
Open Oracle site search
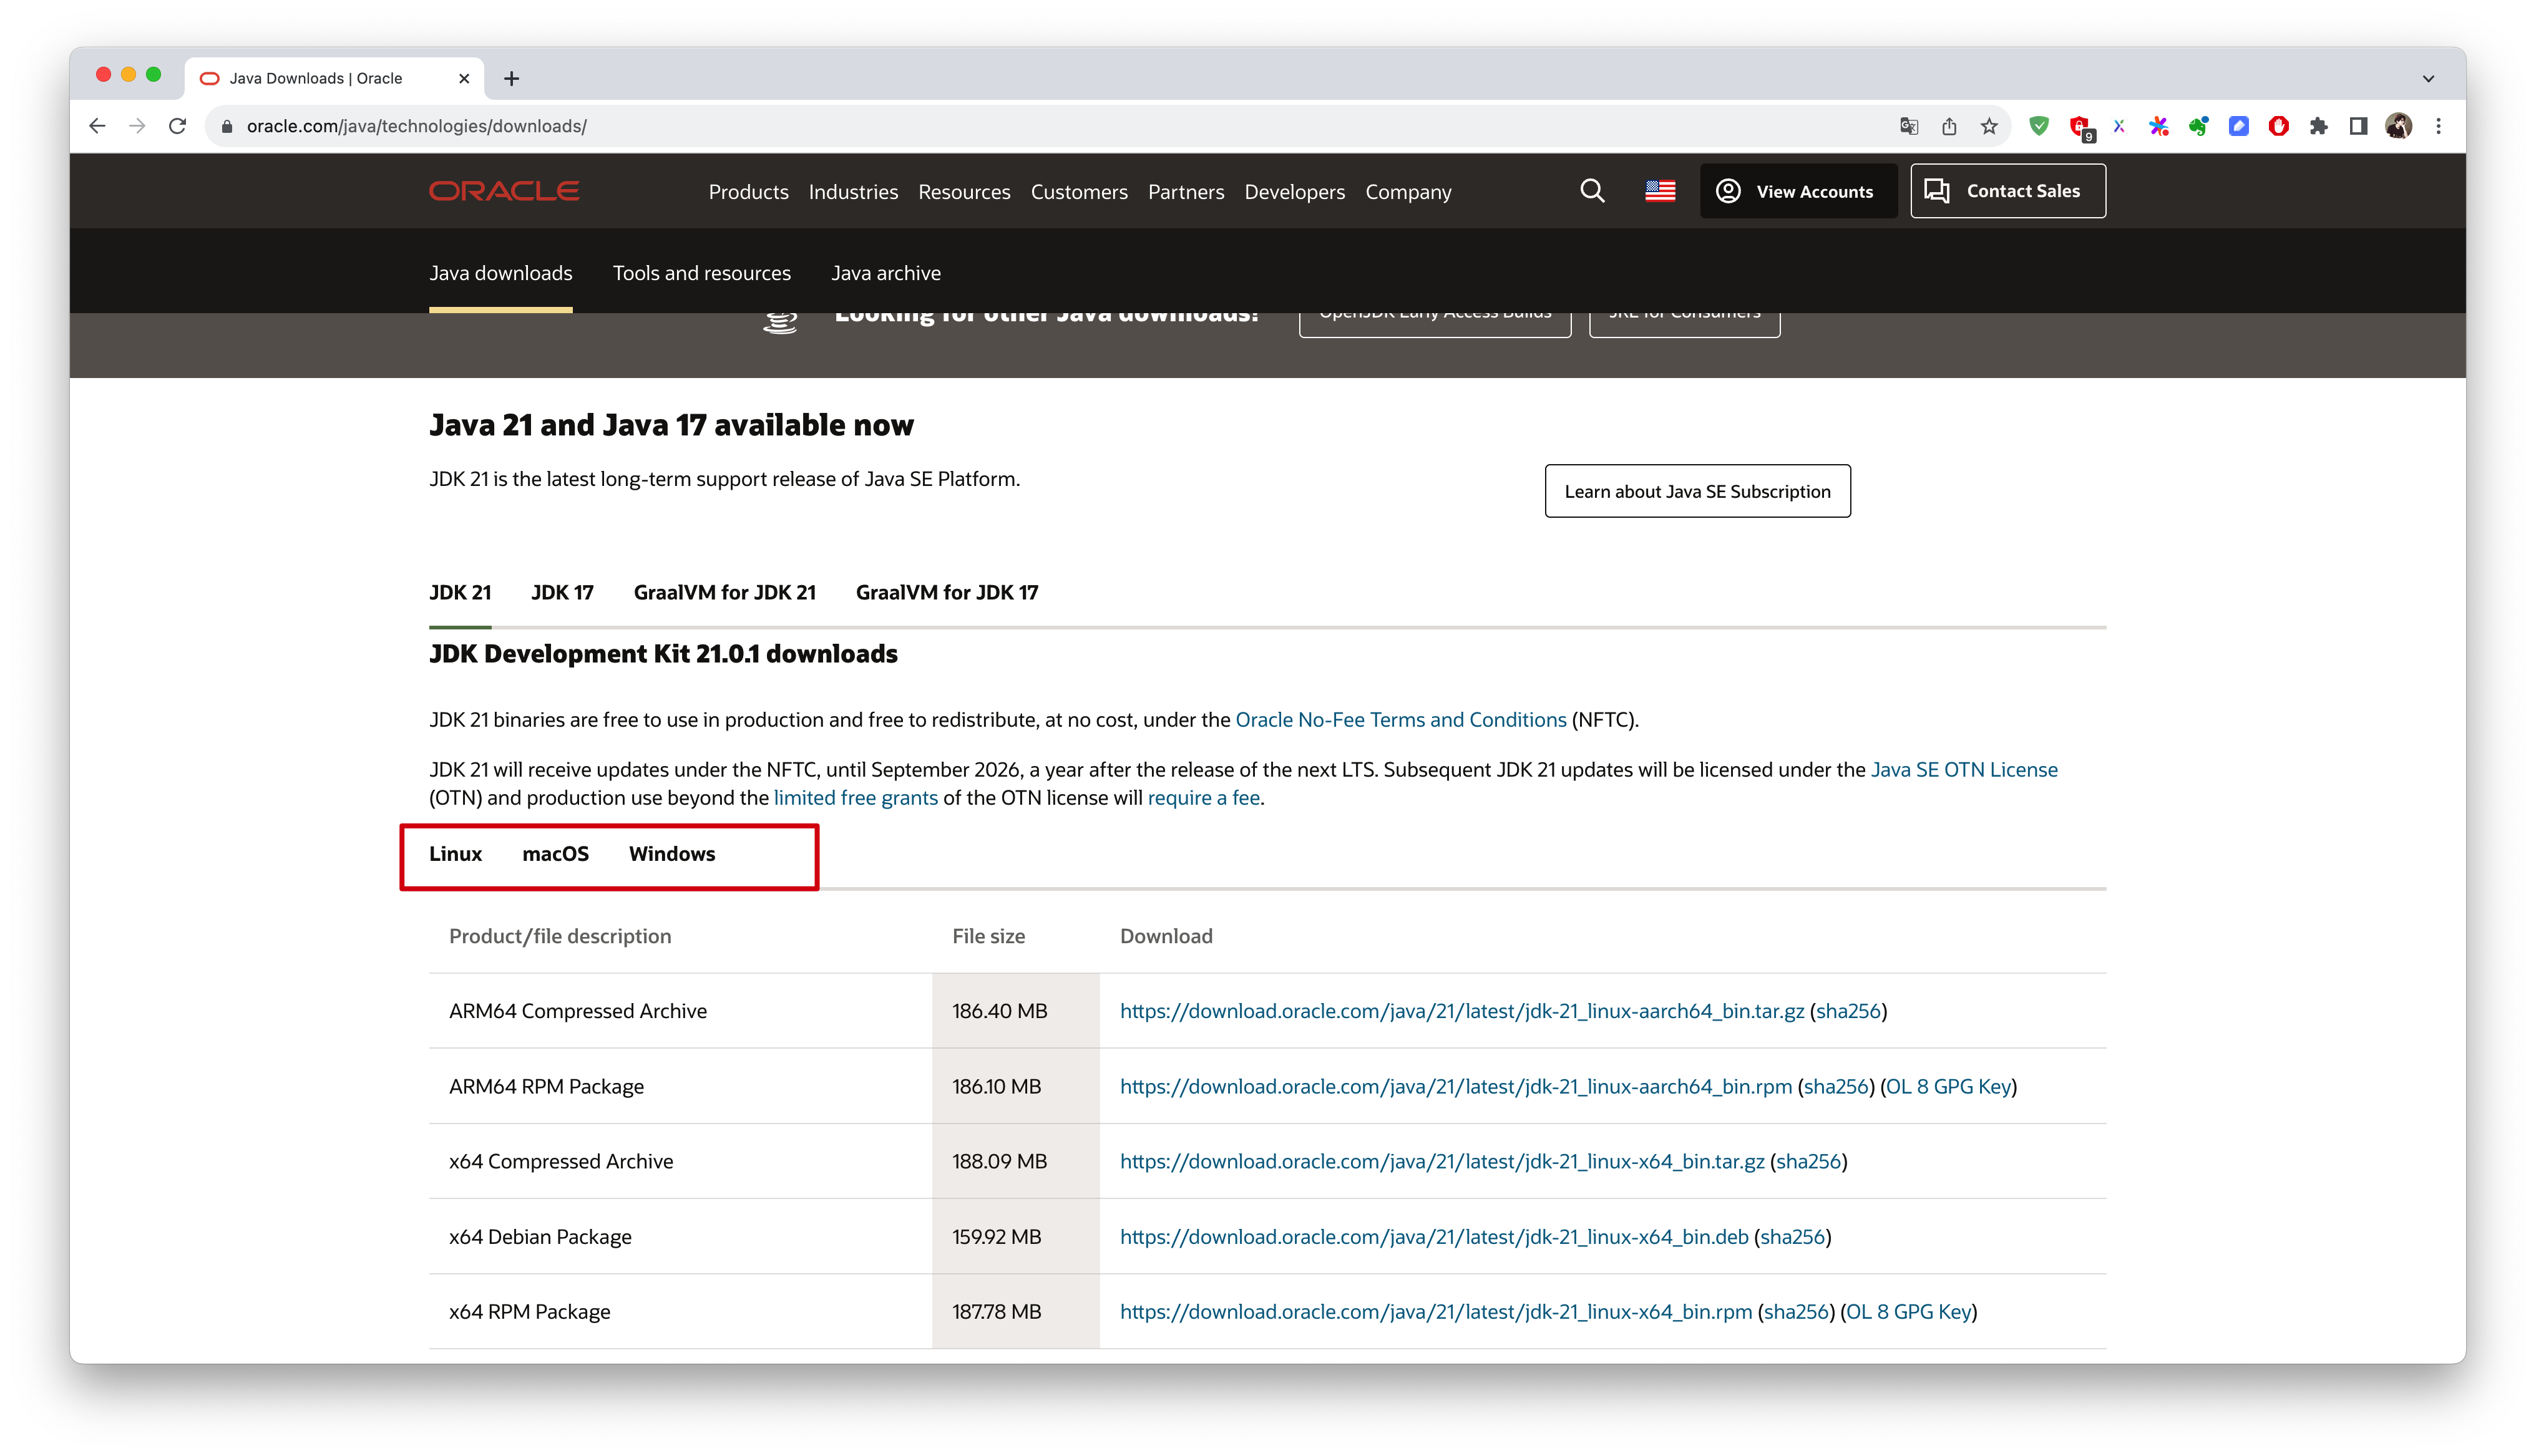[x=1592, y=191]
